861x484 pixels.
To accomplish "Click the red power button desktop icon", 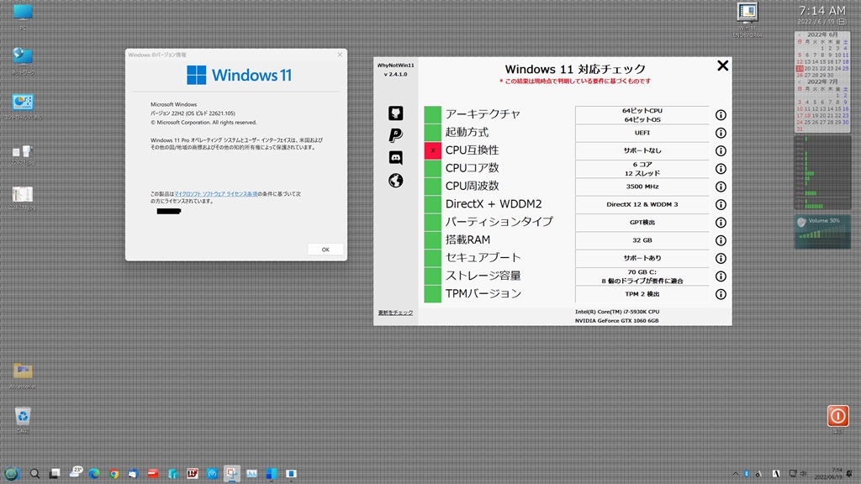I will (x=838, y=416).
